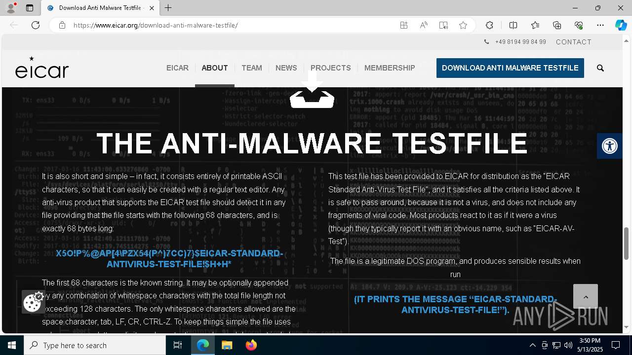
Task: Open the NEWS menu item
Action: click(286, 68)
